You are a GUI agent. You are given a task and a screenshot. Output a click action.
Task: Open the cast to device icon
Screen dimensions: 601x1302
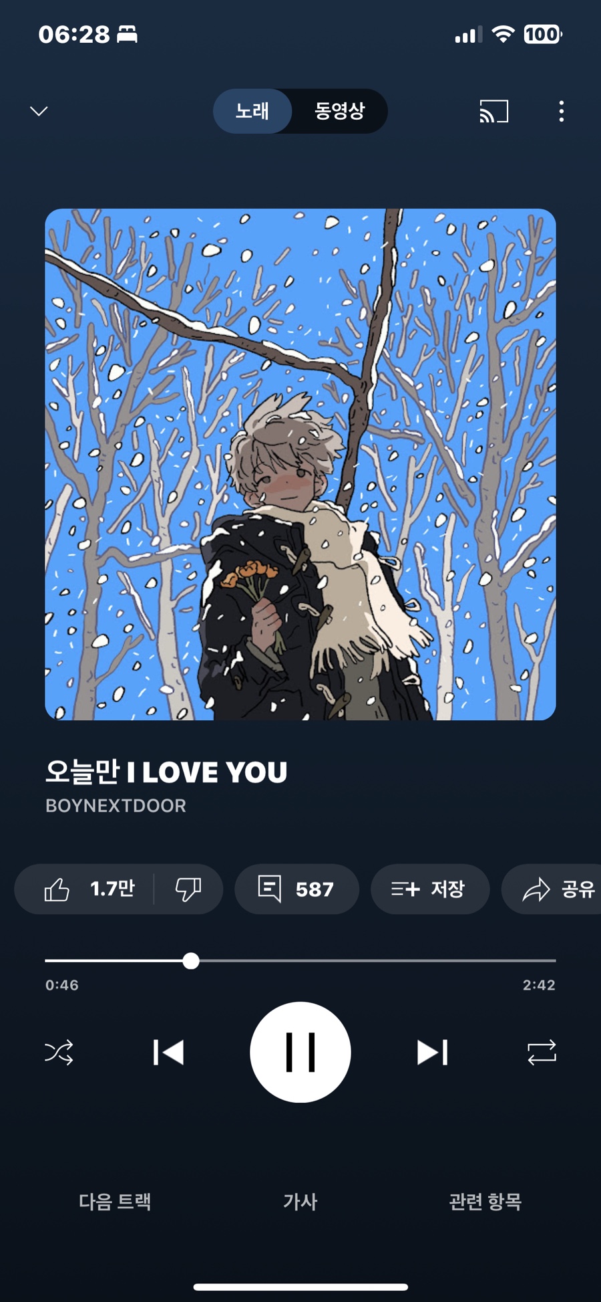click(x=494, y=111)
